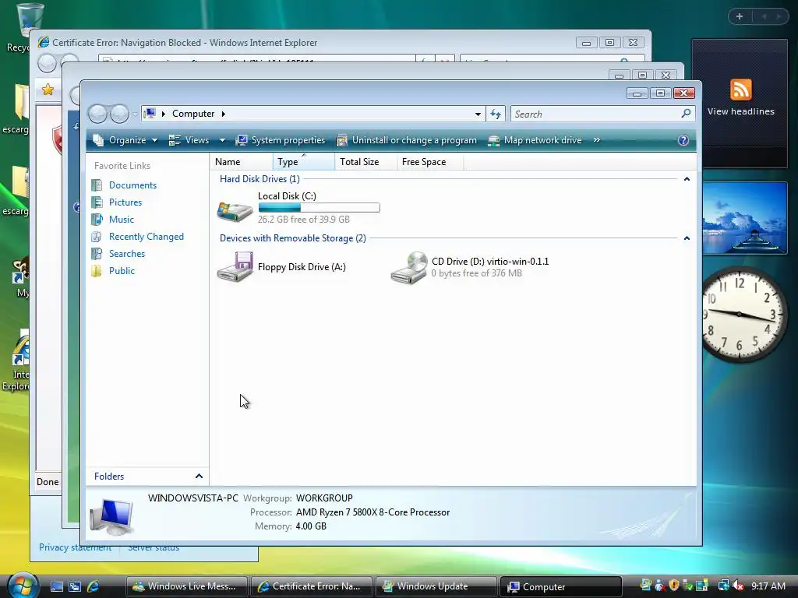Viewport: 798px width, 598px height.
Task: Click Show Desktop quick launch icon
Action: click(56, 586)
